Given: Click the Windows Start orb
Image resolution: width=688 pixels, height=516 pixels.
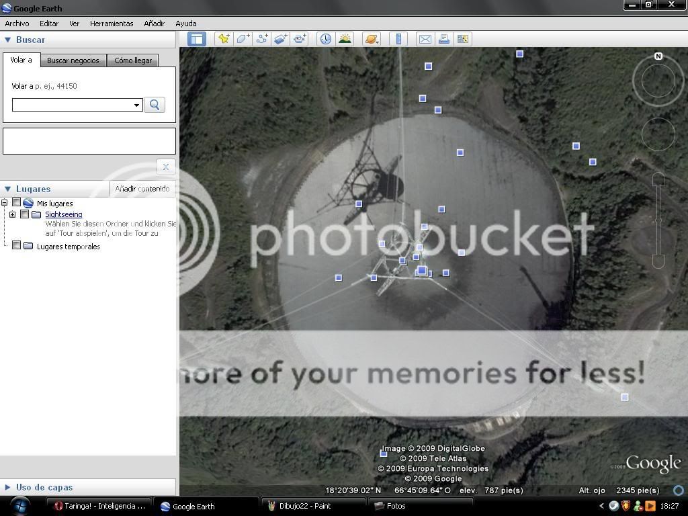Looking at the screenshot, I should point(20,506).
